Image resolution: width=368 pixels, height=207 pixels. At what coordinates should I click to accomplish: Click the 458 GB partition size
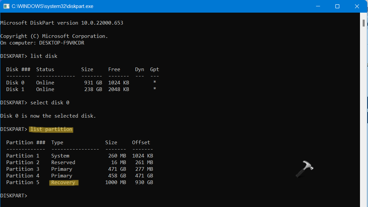tap(117, 176)
